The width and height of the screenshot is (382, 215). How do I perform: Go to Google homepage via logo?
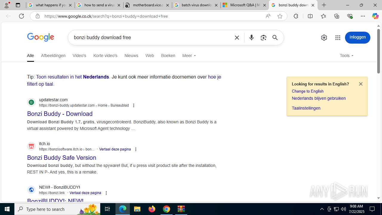point(41,37)
